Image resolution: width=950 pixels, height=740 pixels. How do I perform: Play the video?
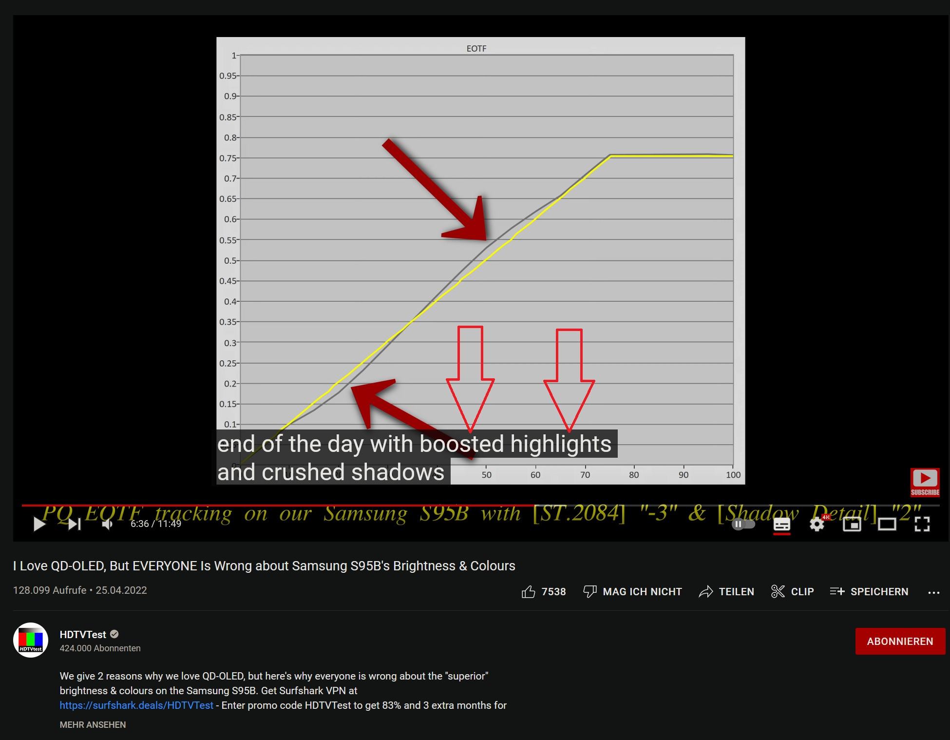39,524
